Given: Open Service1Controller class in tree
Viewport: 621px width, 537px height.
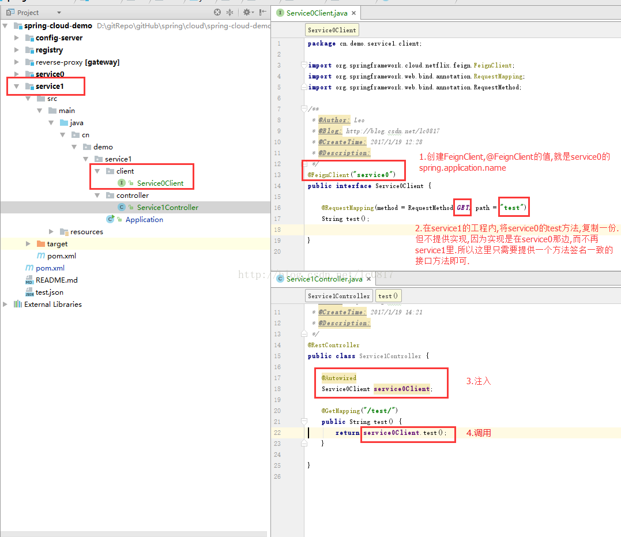Looking at the screenshot, I should [168, 208].
